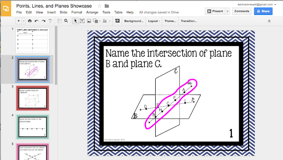The width and height of the screenshot is (283, 160).
Task: Select the zoom magnifier tool
Action: [66, 21]
